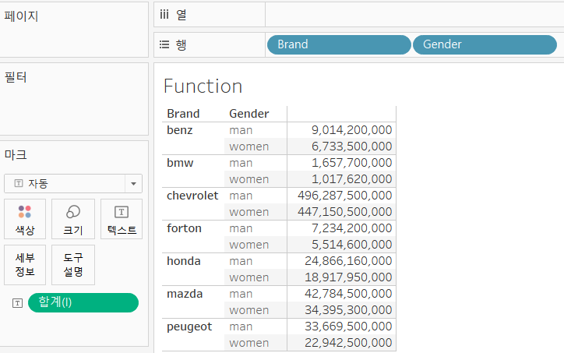
Task: Select the peugeot brand row label
Action: click(189, 327)
